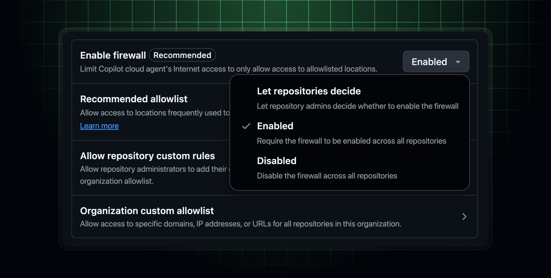The width and height of the screenshot is (551, 278).
Task: Click the "Recommended" badge label
Action: [182, 55]
